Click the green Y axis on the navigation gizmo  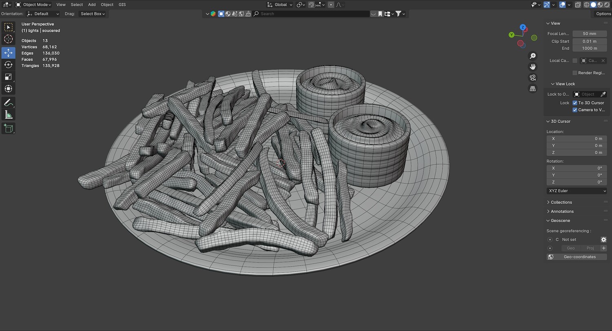click(511, 35)
